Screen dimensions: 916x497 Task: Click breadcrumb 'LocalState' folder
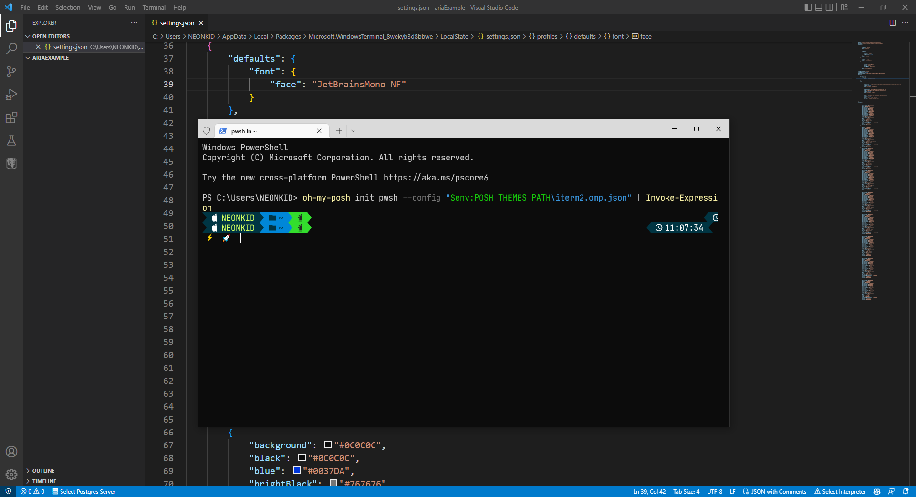[454, 36]
